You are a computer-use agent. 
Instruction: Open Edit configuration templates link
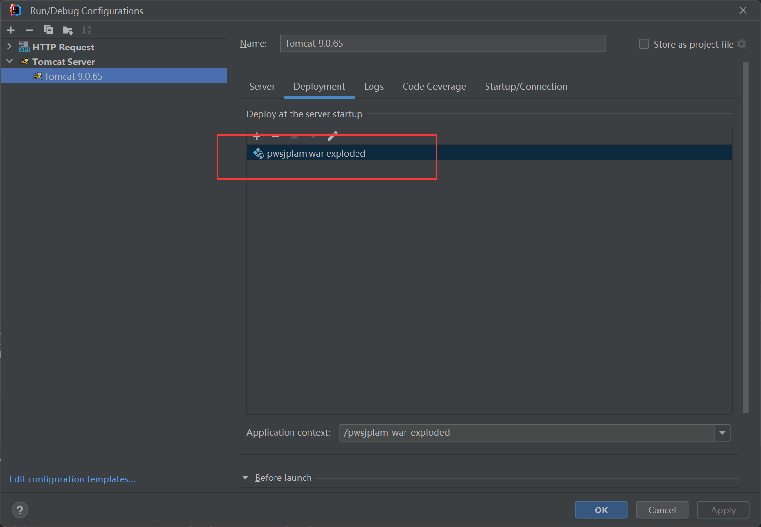pyautogui.click(x=72, y=479)
